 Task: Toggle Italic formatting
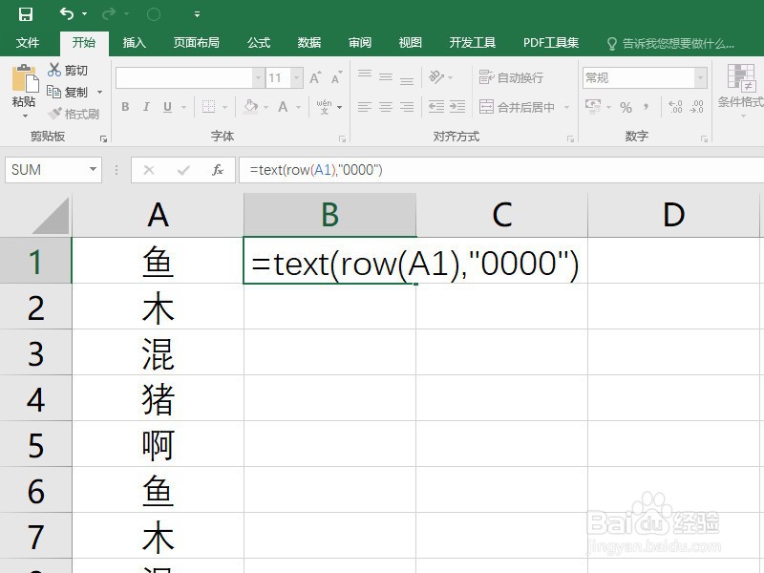click(x=146, y=107)
